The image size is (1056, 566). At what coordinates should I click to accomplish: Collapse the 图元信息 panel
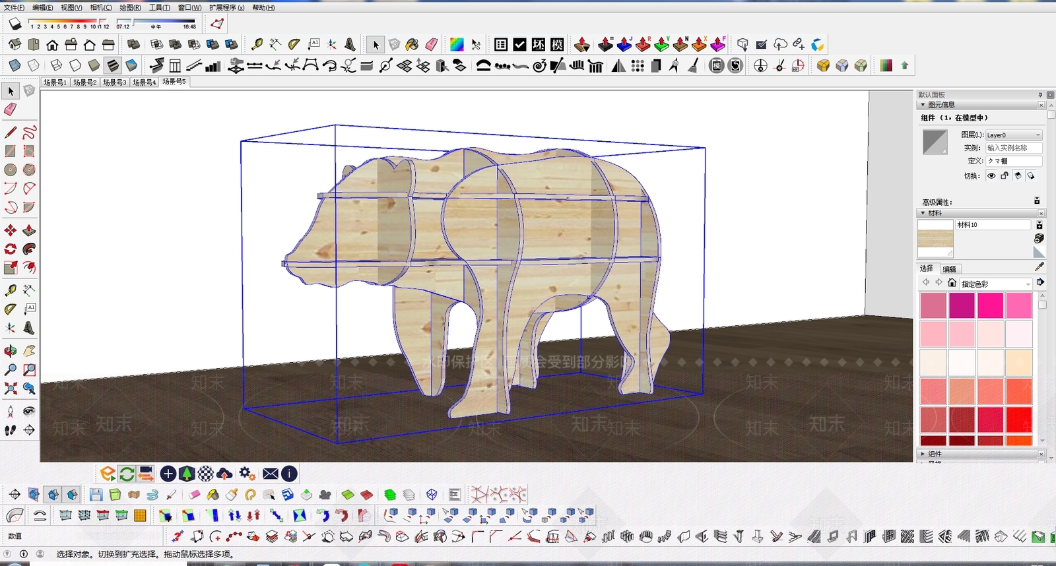click(x=923, y=105)
